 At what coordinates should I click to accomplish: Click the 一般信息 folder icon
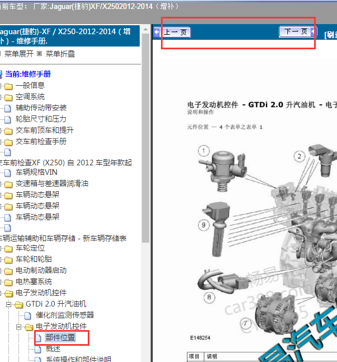[8, 86]
